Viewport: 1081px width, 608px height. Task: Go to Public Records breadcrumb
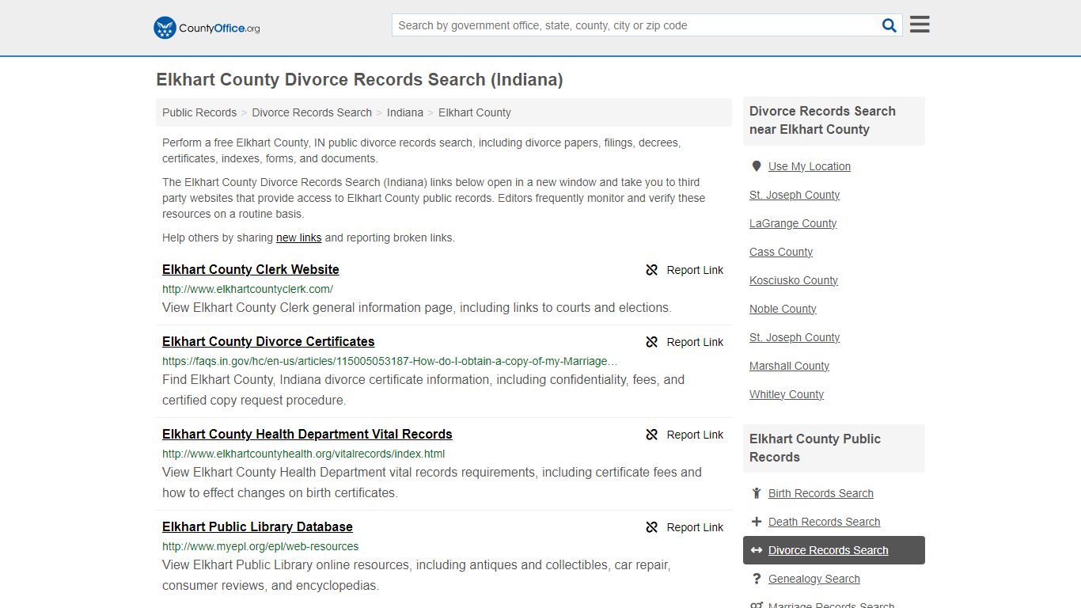pos(199,112)
